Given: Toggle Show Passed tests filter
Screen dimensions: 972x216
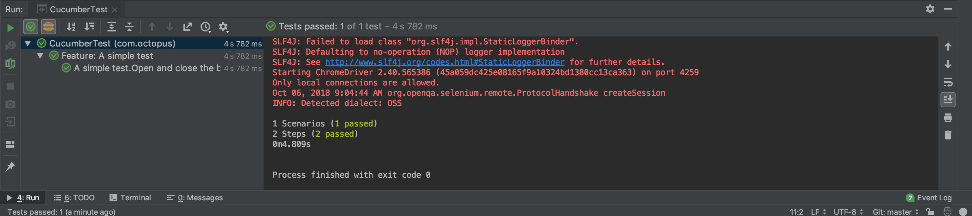Looking at the screenshot, I should coord(30,27).
